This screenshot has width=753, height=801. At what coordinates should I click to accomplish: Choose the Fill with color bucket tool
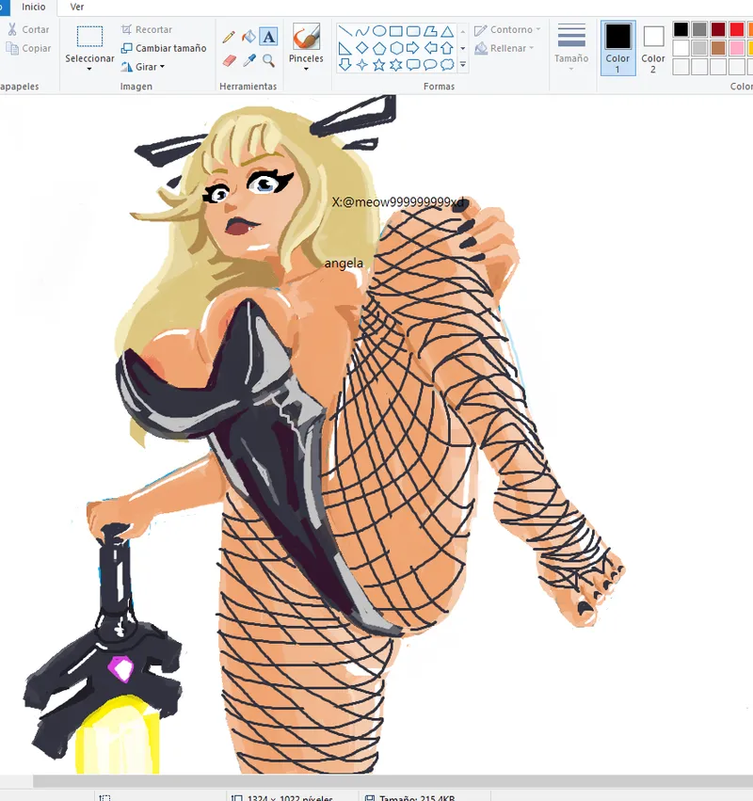point(248,37)
